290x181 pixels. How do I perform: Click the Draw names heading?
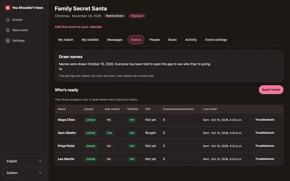point(70,57)
